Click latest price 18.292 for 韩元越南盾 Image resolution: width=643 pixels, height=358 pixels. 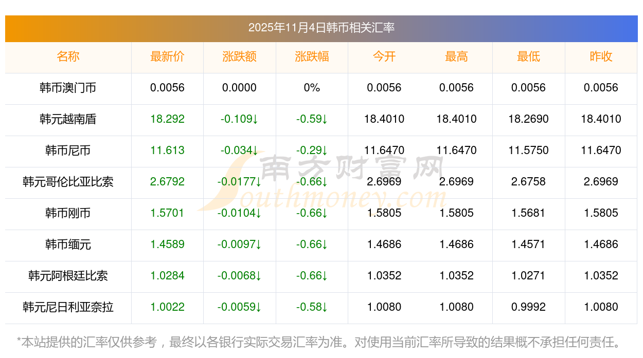[x=167, y=119]
